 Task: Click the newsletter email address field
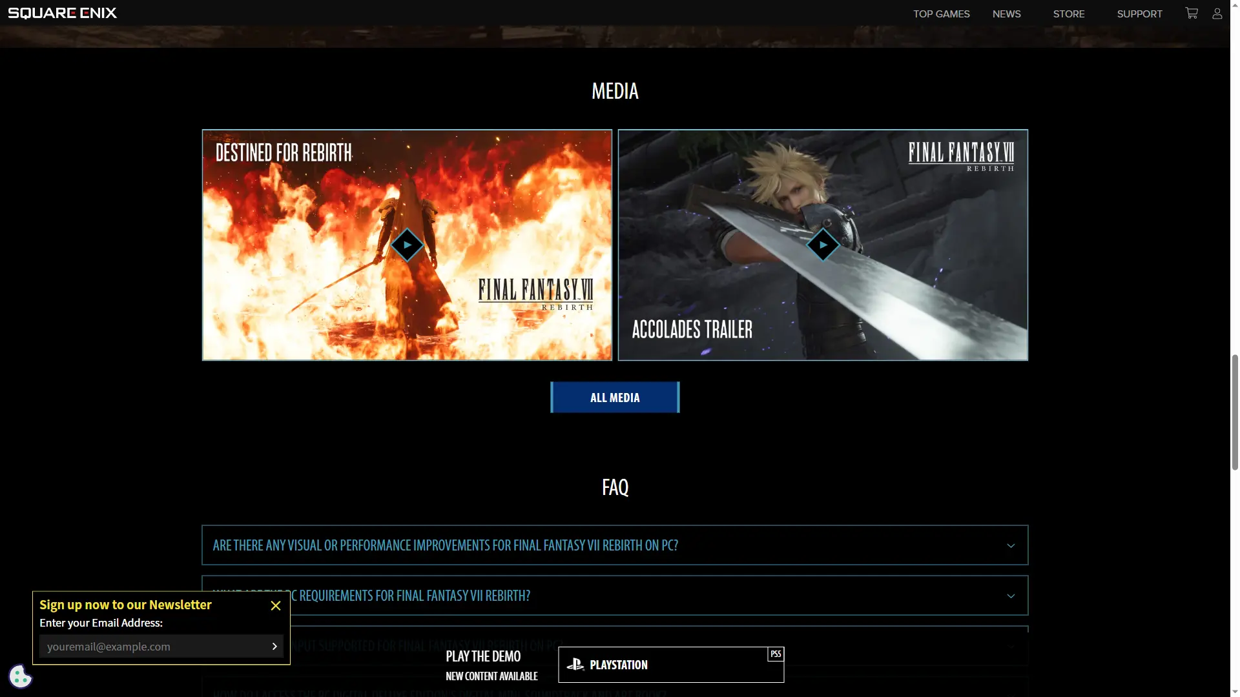152,646
